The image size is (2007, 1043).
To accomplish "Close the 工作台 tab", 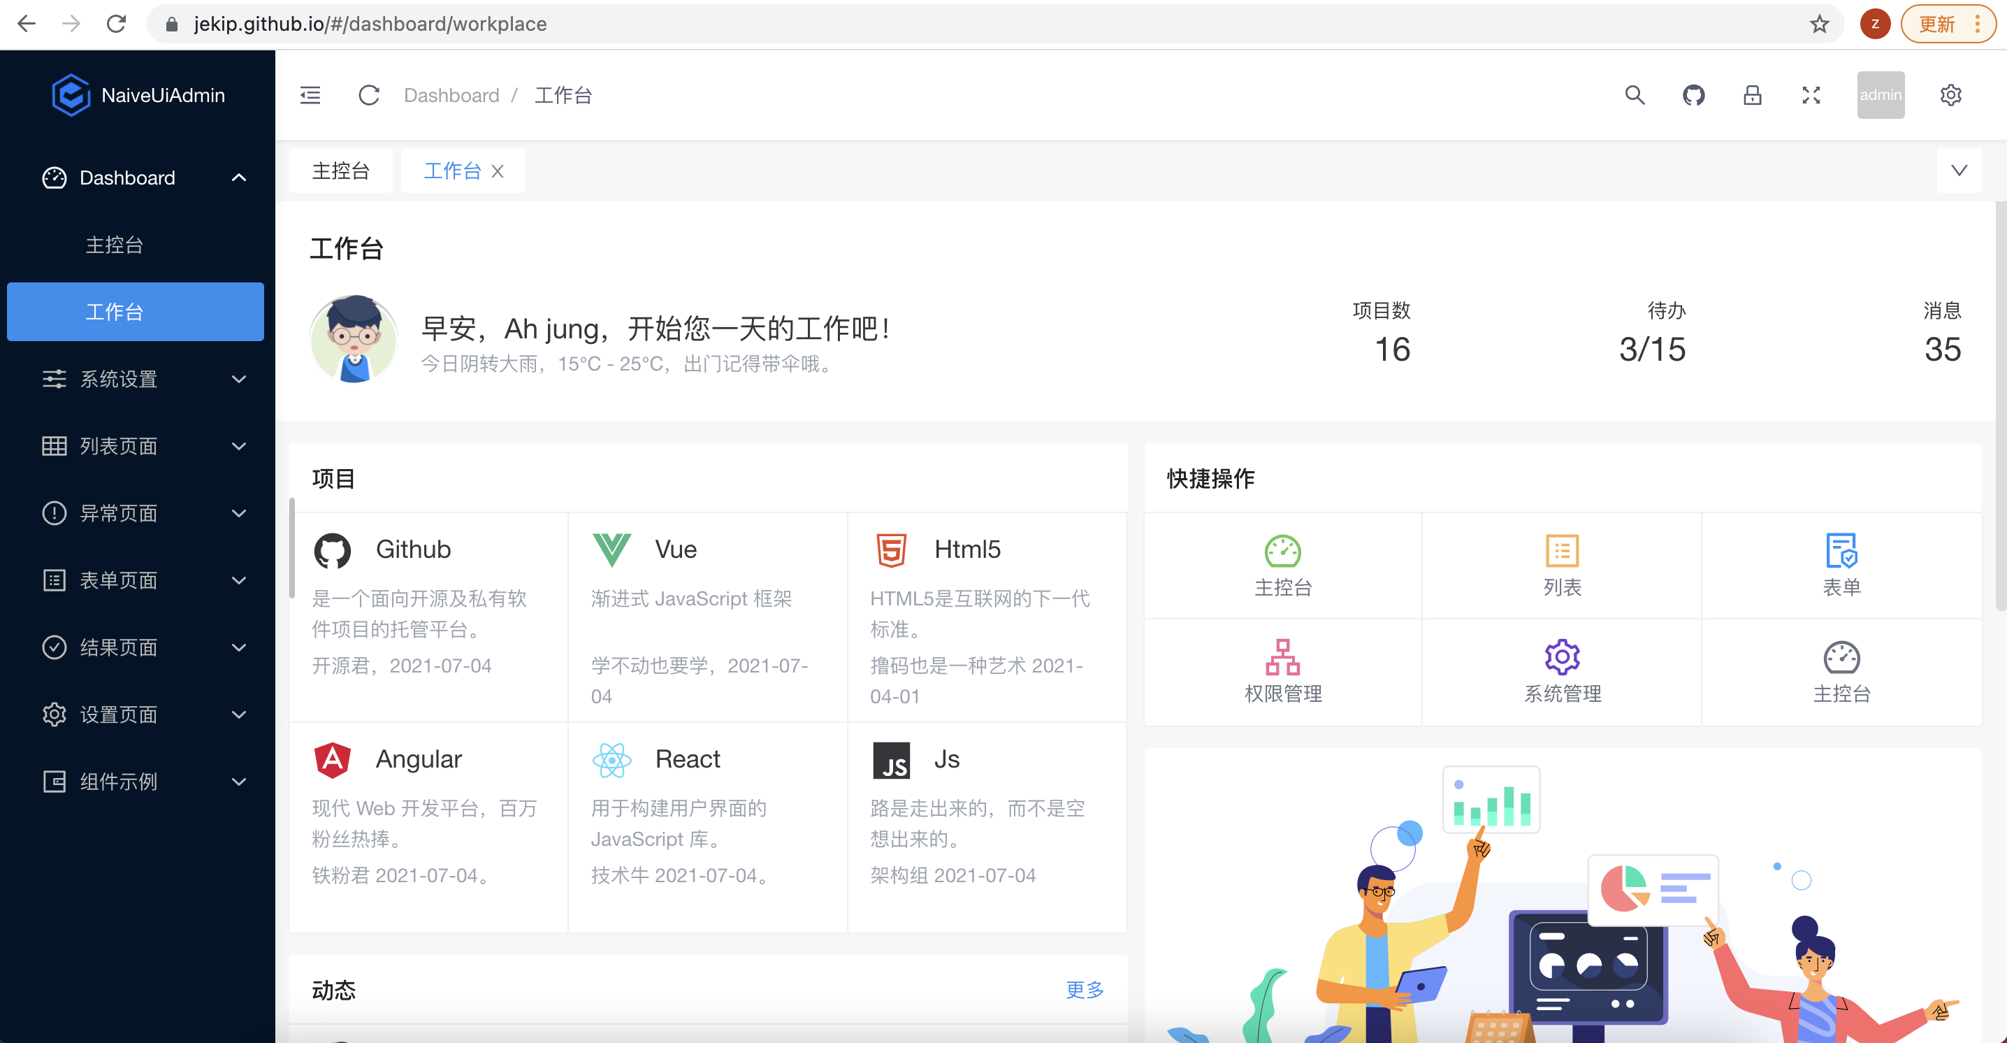I will 498,171.
